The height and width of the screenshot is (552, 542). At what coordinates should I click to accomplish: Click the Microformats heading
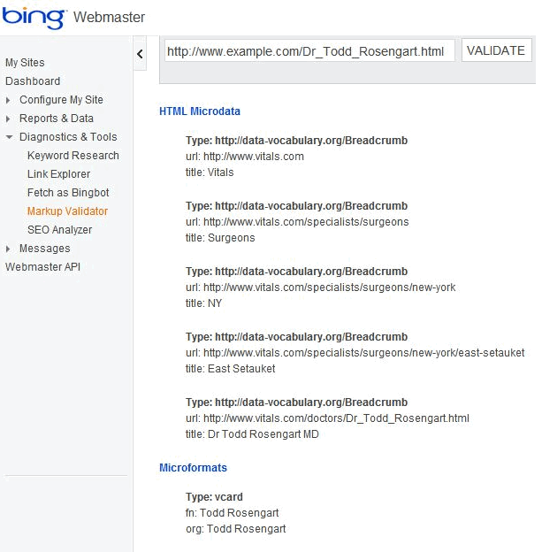[193, 467]
